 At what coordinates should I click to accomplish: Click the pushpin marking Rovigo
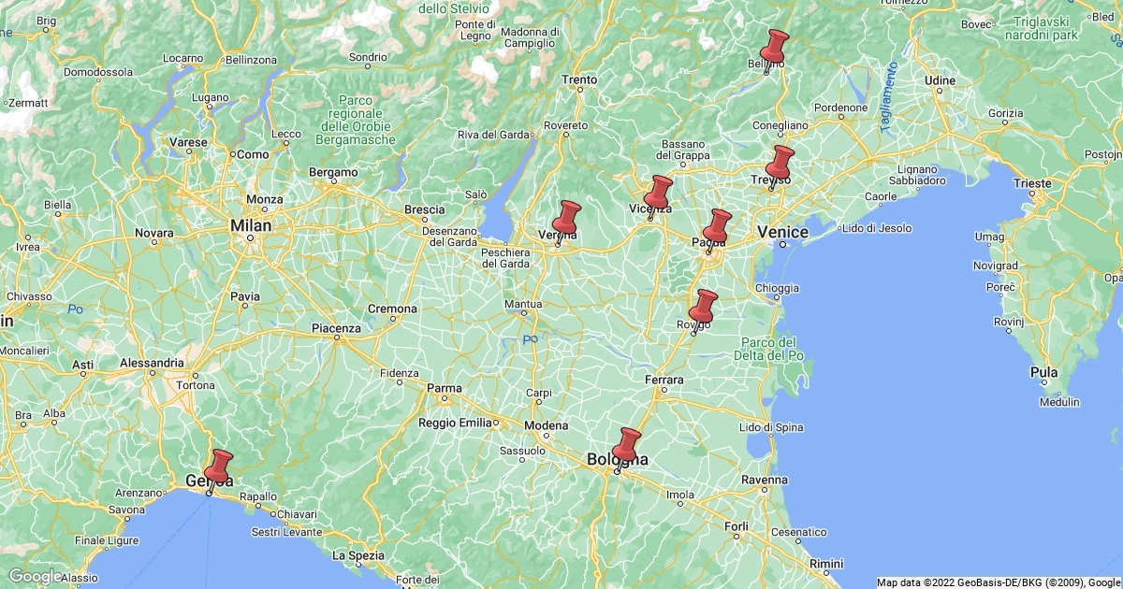pyautogui.click(x=703, y=307)
